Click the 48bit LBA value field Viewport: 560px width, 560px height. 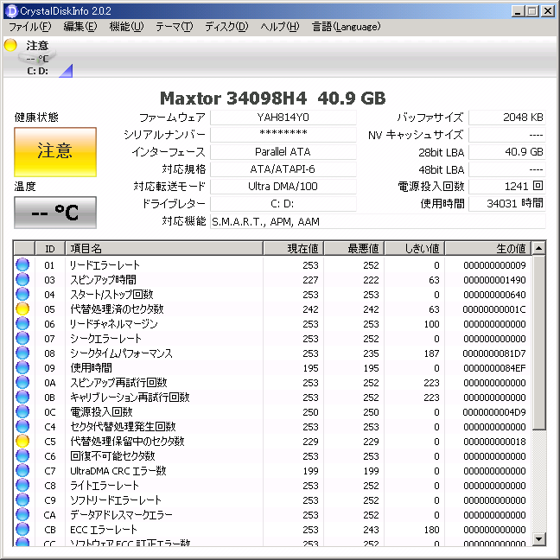point(507,169)
